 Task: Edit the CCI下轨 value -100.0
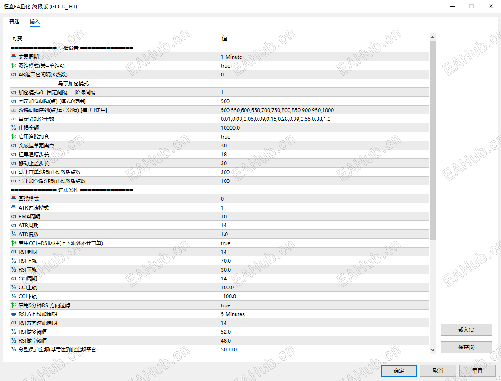(324, 297)
